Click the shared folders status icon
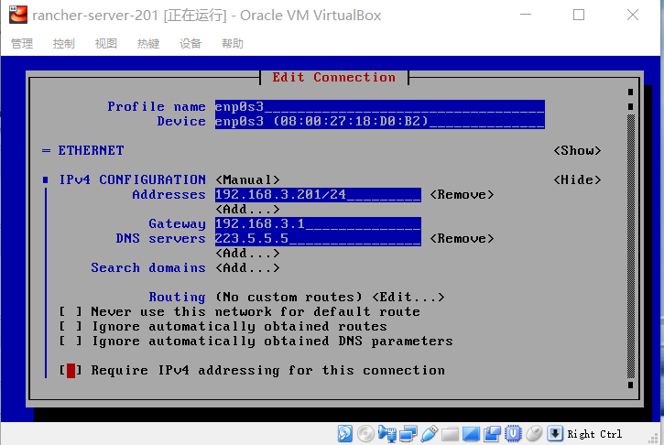664x445 pixels. (x=450, y=434)
